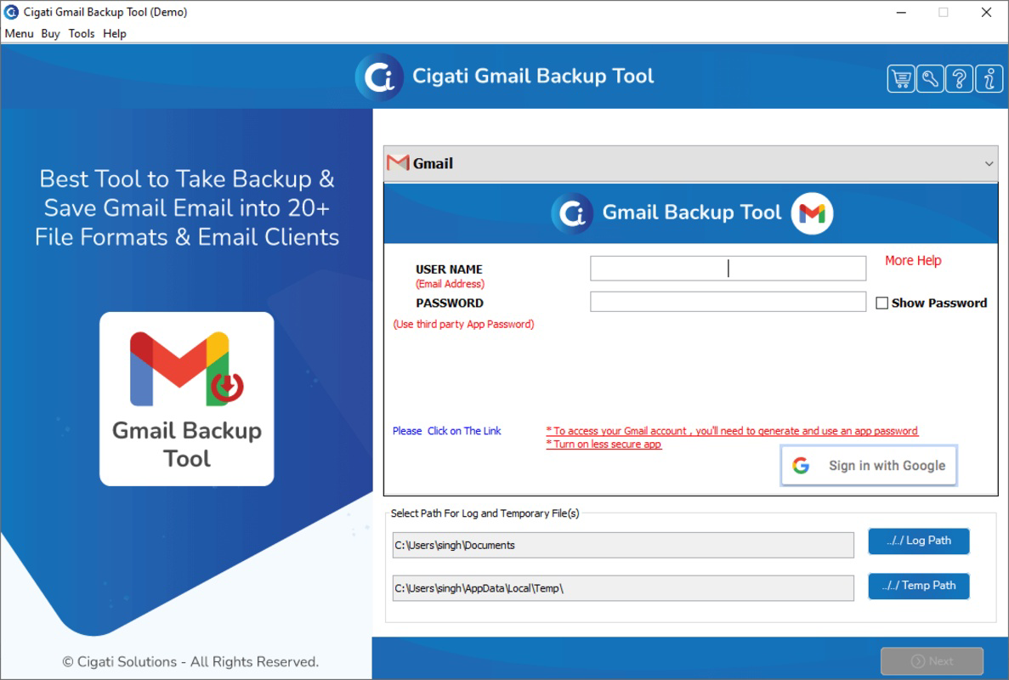Click the Google G icon in the sign-in button
Screen dimensions: 1009x680
point(801,465)
